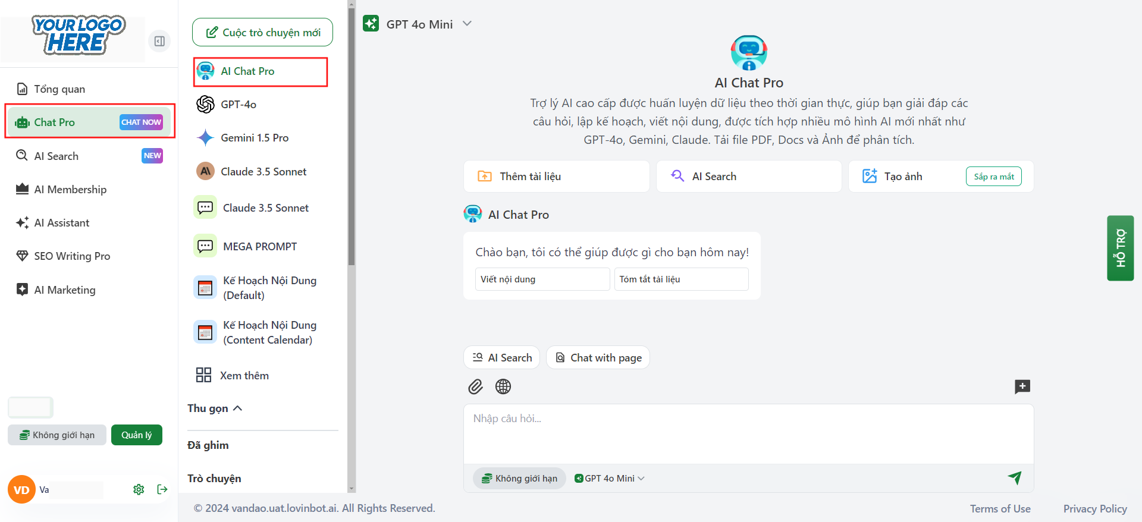Click the send message paper plane icon
1142x522 pixels.
click(1015, 477)
